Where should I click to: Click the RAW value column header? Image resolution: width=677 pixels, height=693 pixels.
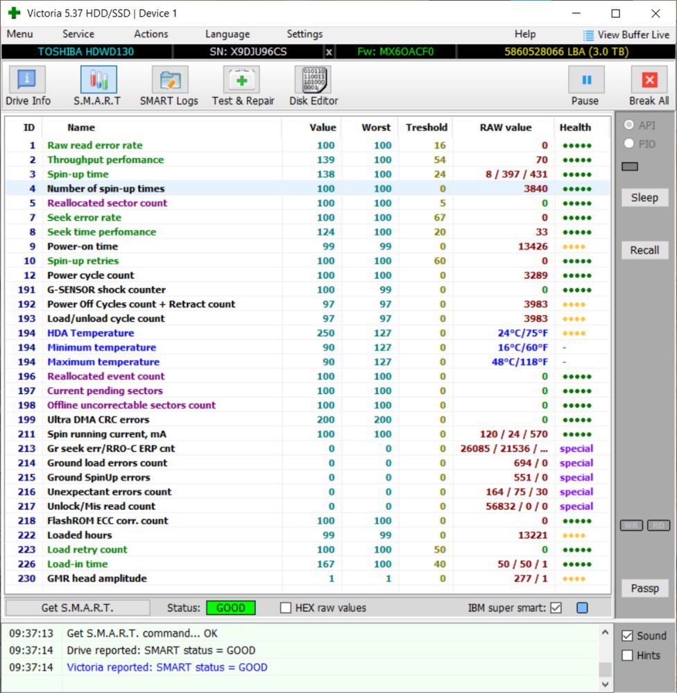coord(506,127)
